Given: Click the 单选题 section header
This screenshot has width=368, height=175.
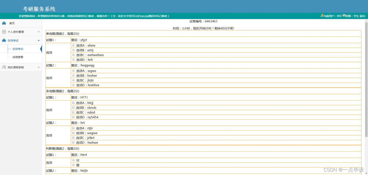Looking at the screenshot, I should tap(63, 34).
